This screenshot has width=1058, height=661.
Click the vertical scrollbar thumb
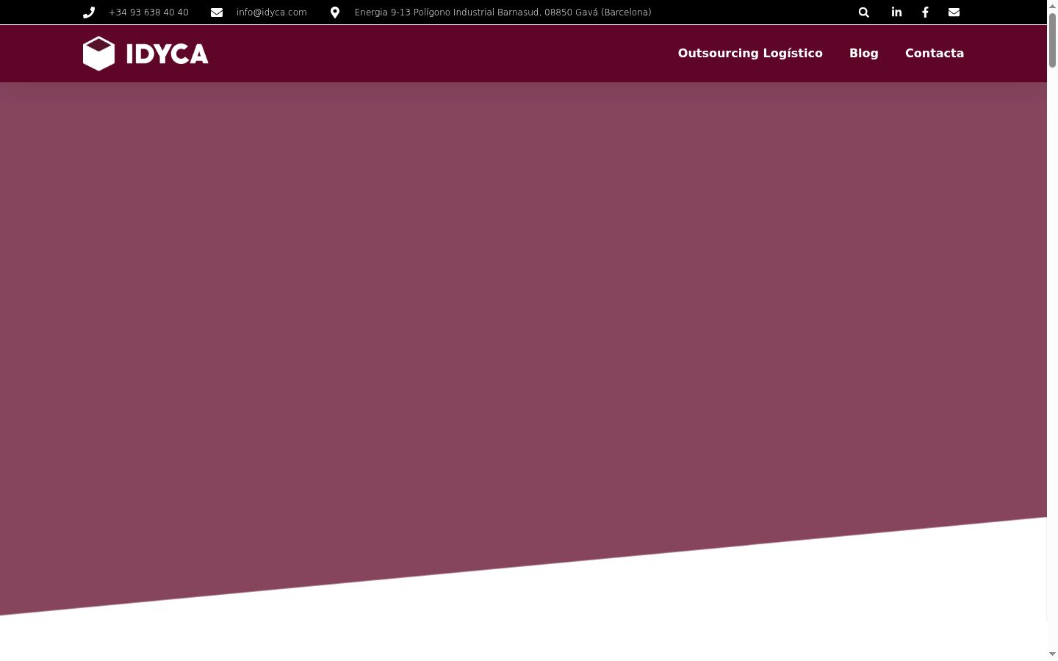[x=1052, y=40]
